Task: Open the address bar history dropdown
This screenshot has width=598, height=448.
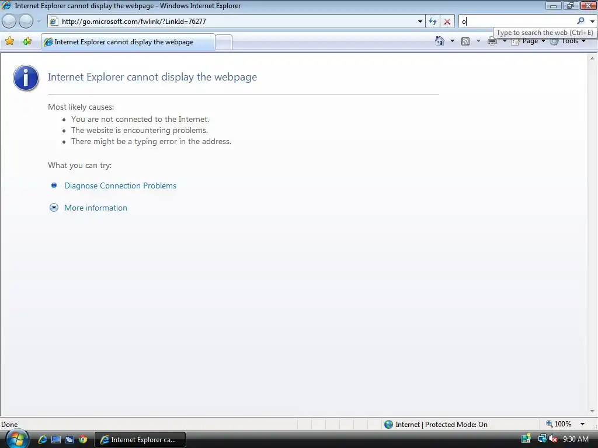Action: [420, 22]
